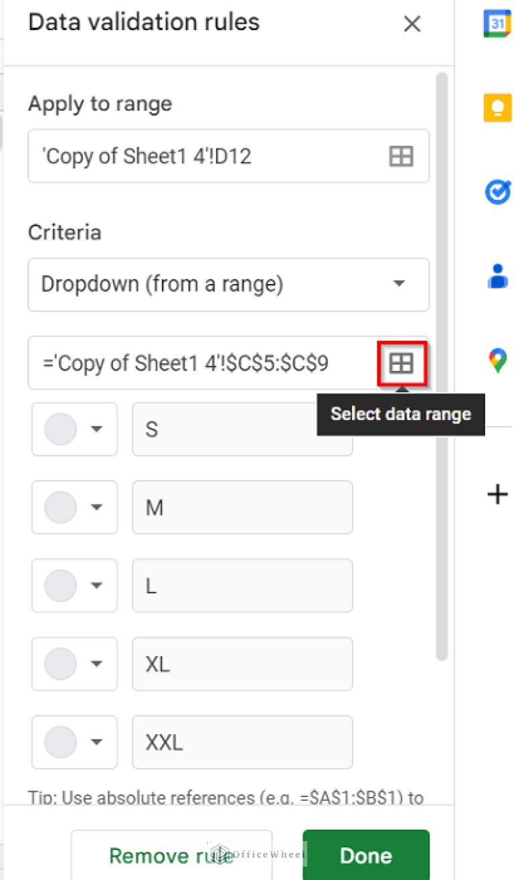This screenshot has height=880, width=514.
Task: Click the Done button
Action: point(365,855)
